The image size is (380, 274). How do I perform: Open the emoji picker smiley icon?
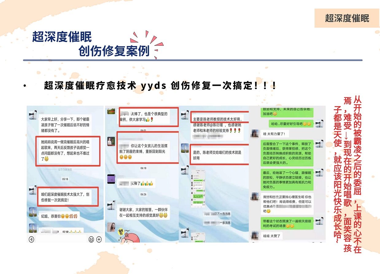[x=91, y=239]
